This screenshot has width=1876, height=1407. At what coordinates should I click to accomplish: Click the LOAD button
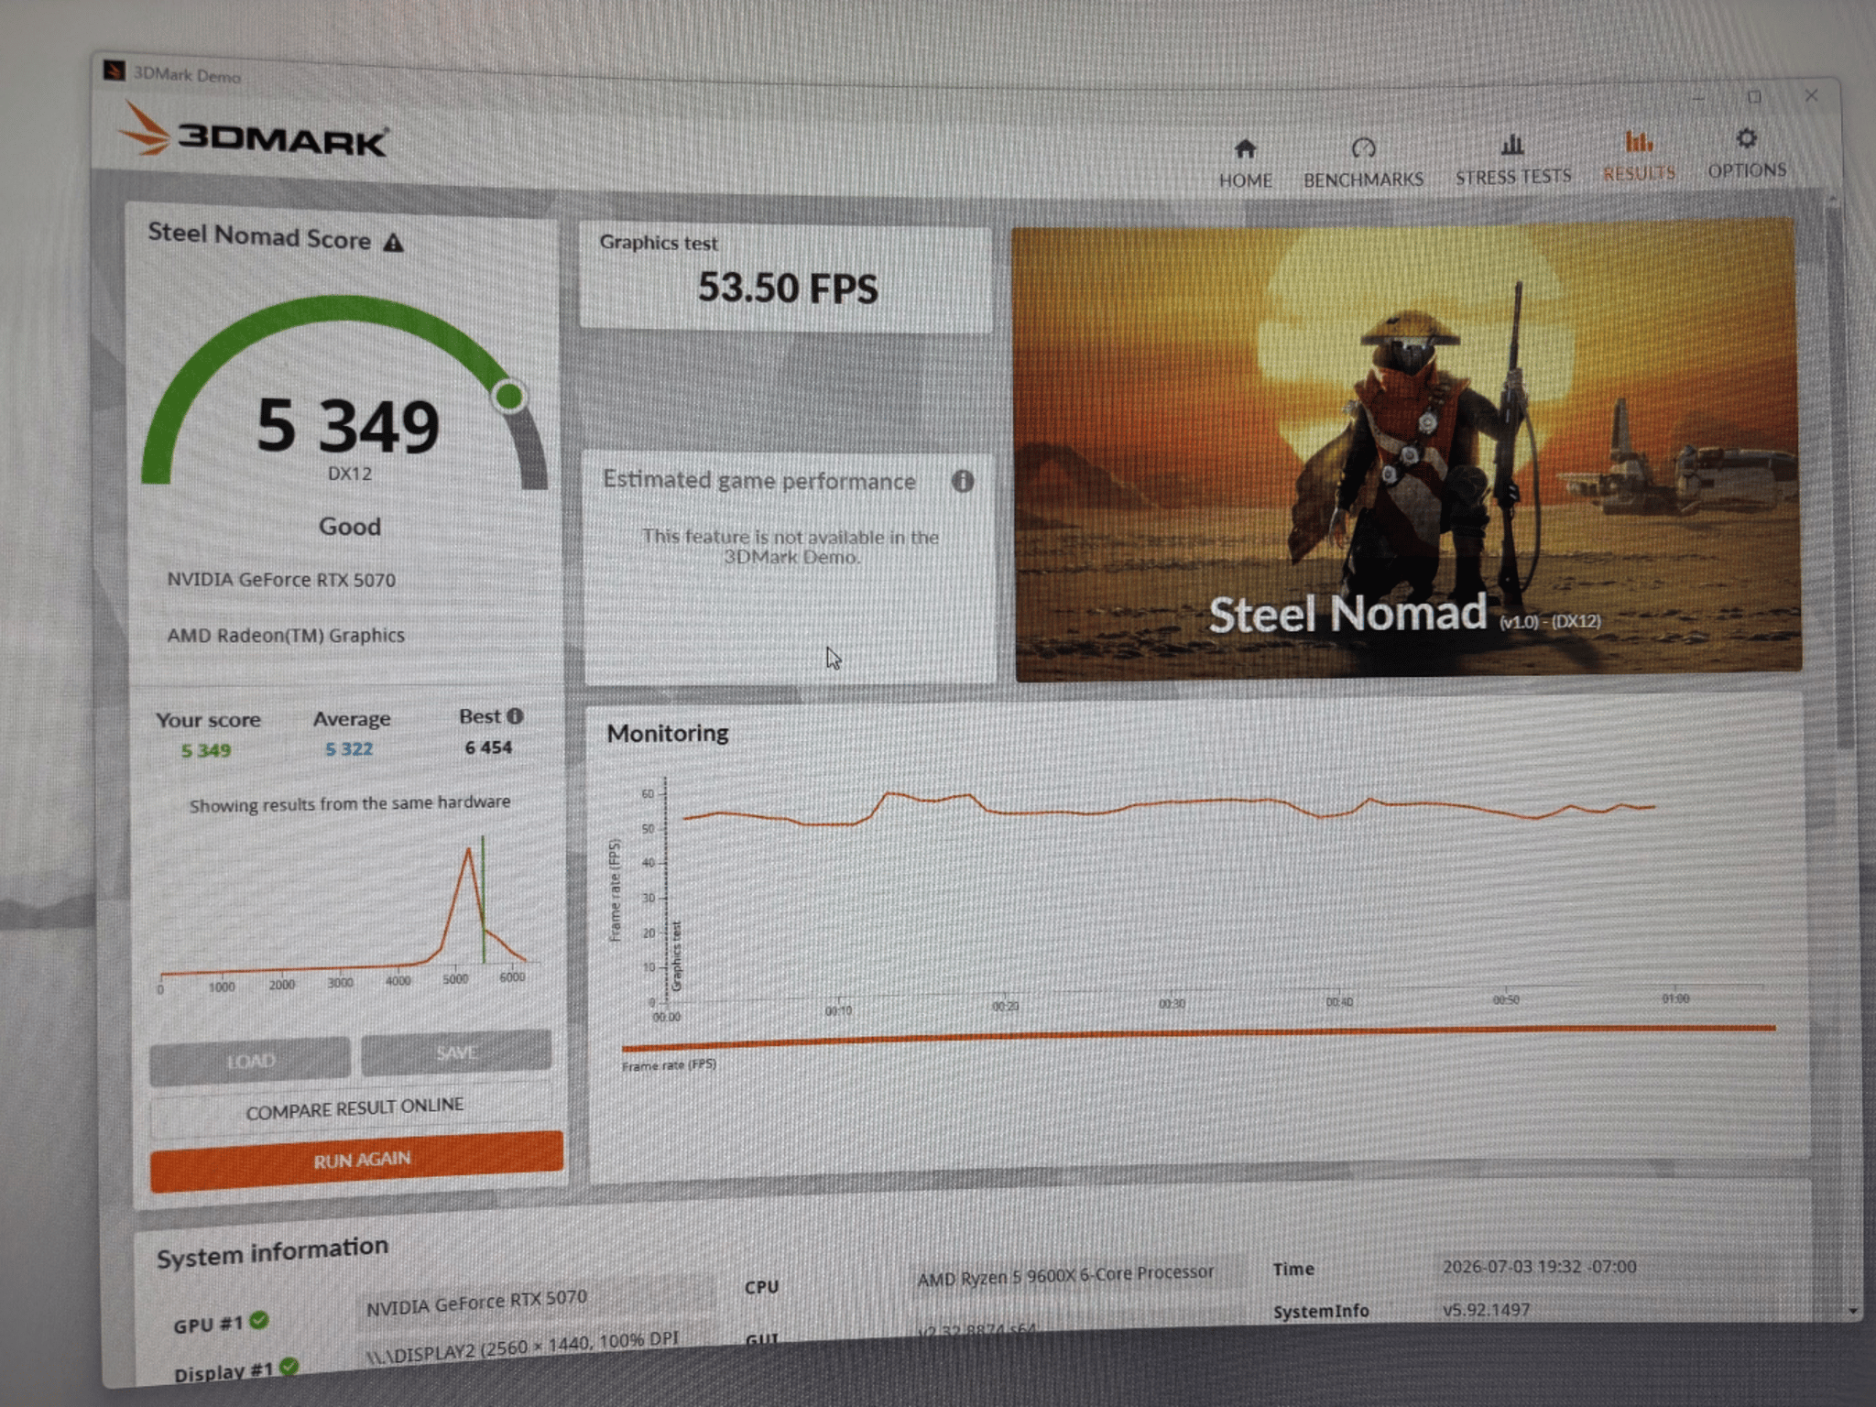pos(250,1060)
